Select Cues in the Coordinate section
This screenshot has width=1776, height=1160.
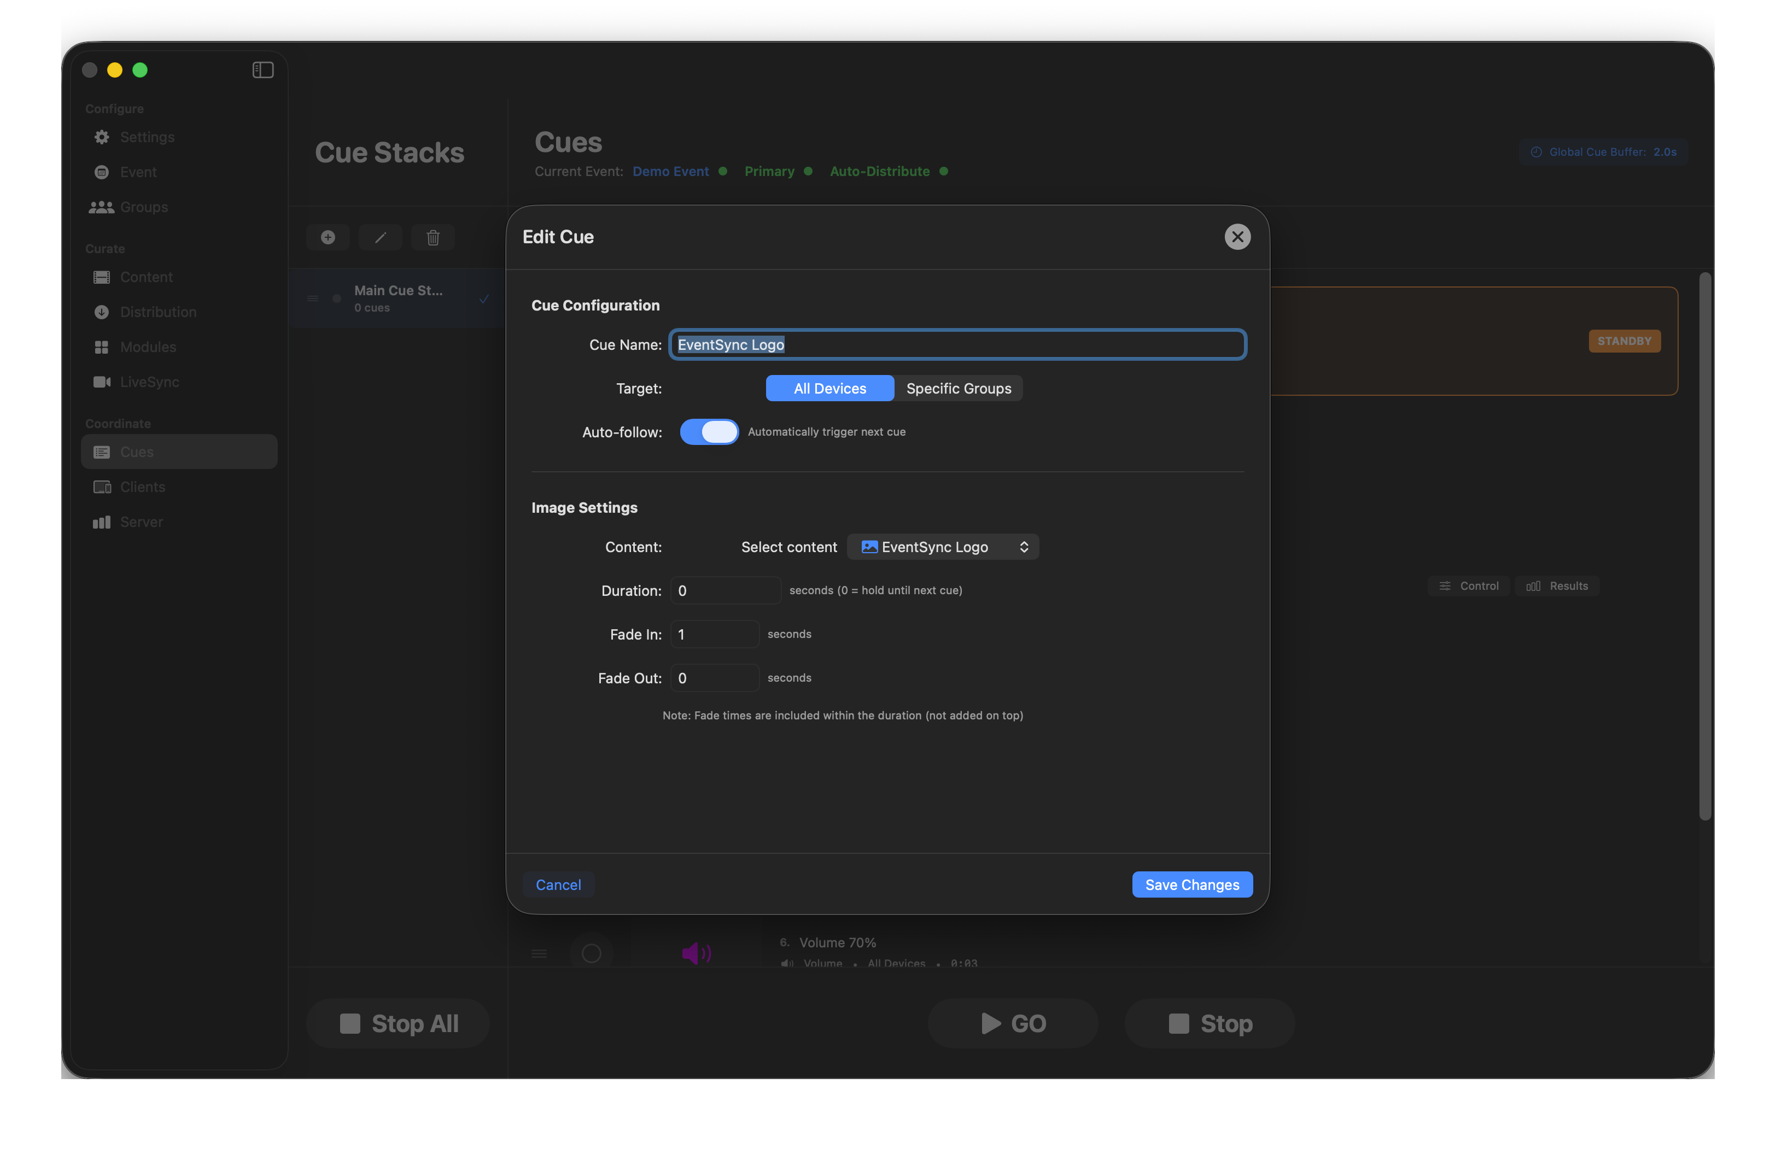pos(179,452)
